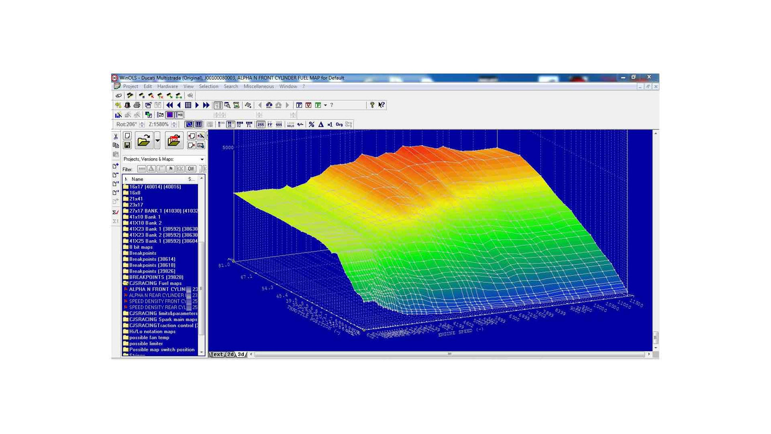Click the horizontal scrollbar below the 3D map
The image size is (771, 434).
click(x=449, y=354)
